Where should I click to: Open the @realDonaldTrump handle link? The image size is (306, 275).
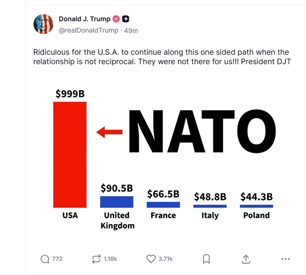pos(88,30)
